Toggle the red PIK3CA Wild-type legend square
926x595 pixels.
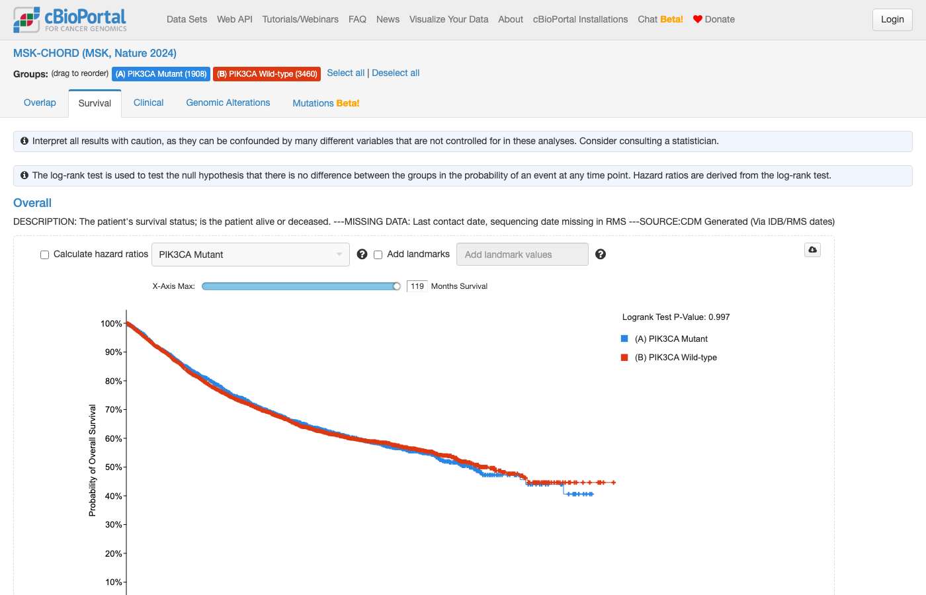click(624, 357)
